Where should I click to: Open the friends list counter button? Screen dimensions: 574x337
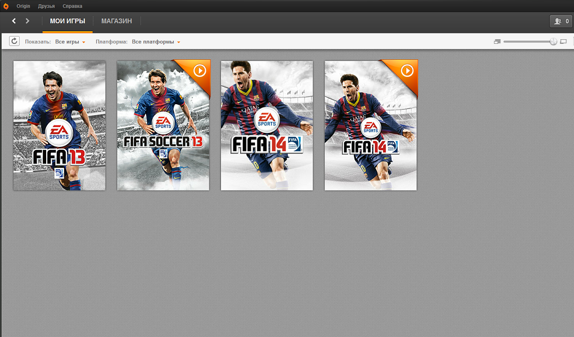pos(561,21)
